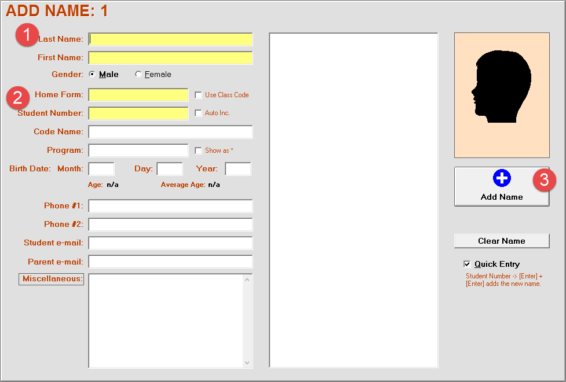Click the Clear Name button
Screen dimensions: 566x382
click(x=502, y=241)
